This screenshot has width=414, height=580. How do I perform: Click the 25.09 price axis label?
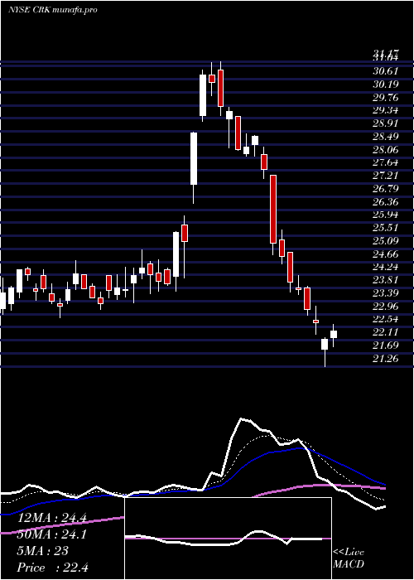(x=386, y=241)
